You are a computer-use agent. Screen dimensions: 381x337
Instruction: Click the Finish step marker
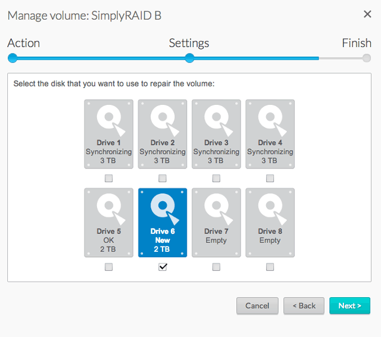tap(367, 58)
